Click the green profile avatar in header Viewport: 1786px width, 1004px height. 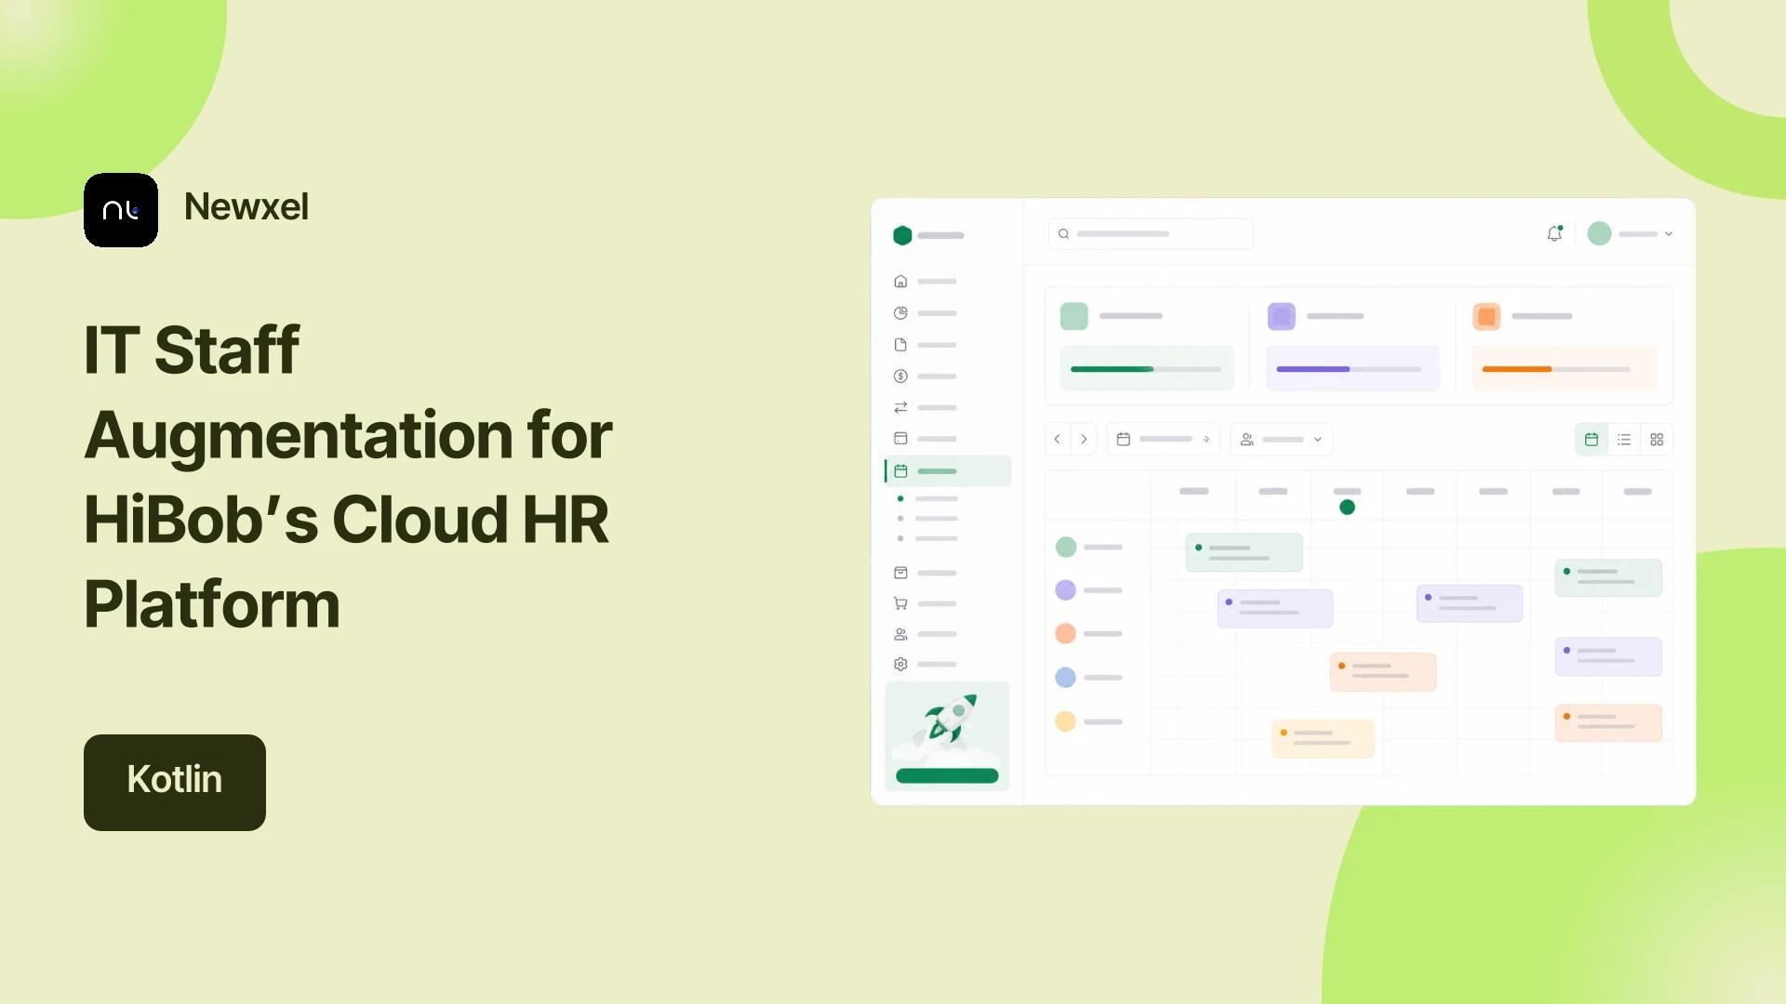click(1599, 233)
